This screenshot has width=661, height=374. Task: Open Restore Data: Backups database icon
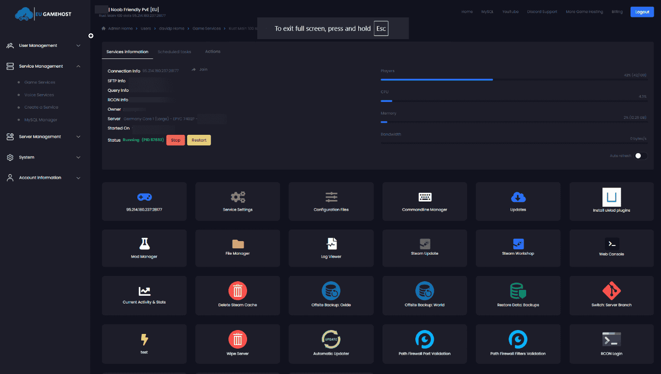(518, 291)
